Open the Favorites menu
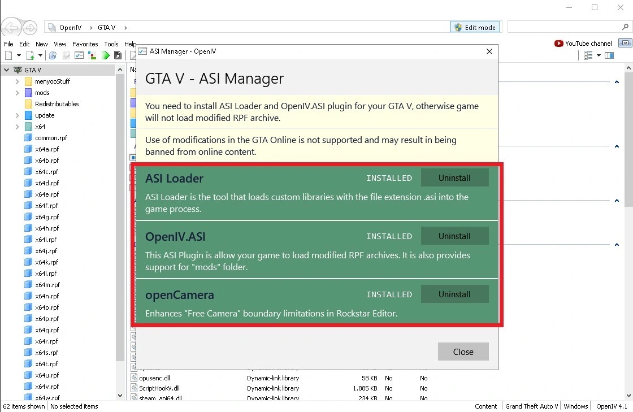The width and height of the screenshot is (633, 412). click(85, 44)
